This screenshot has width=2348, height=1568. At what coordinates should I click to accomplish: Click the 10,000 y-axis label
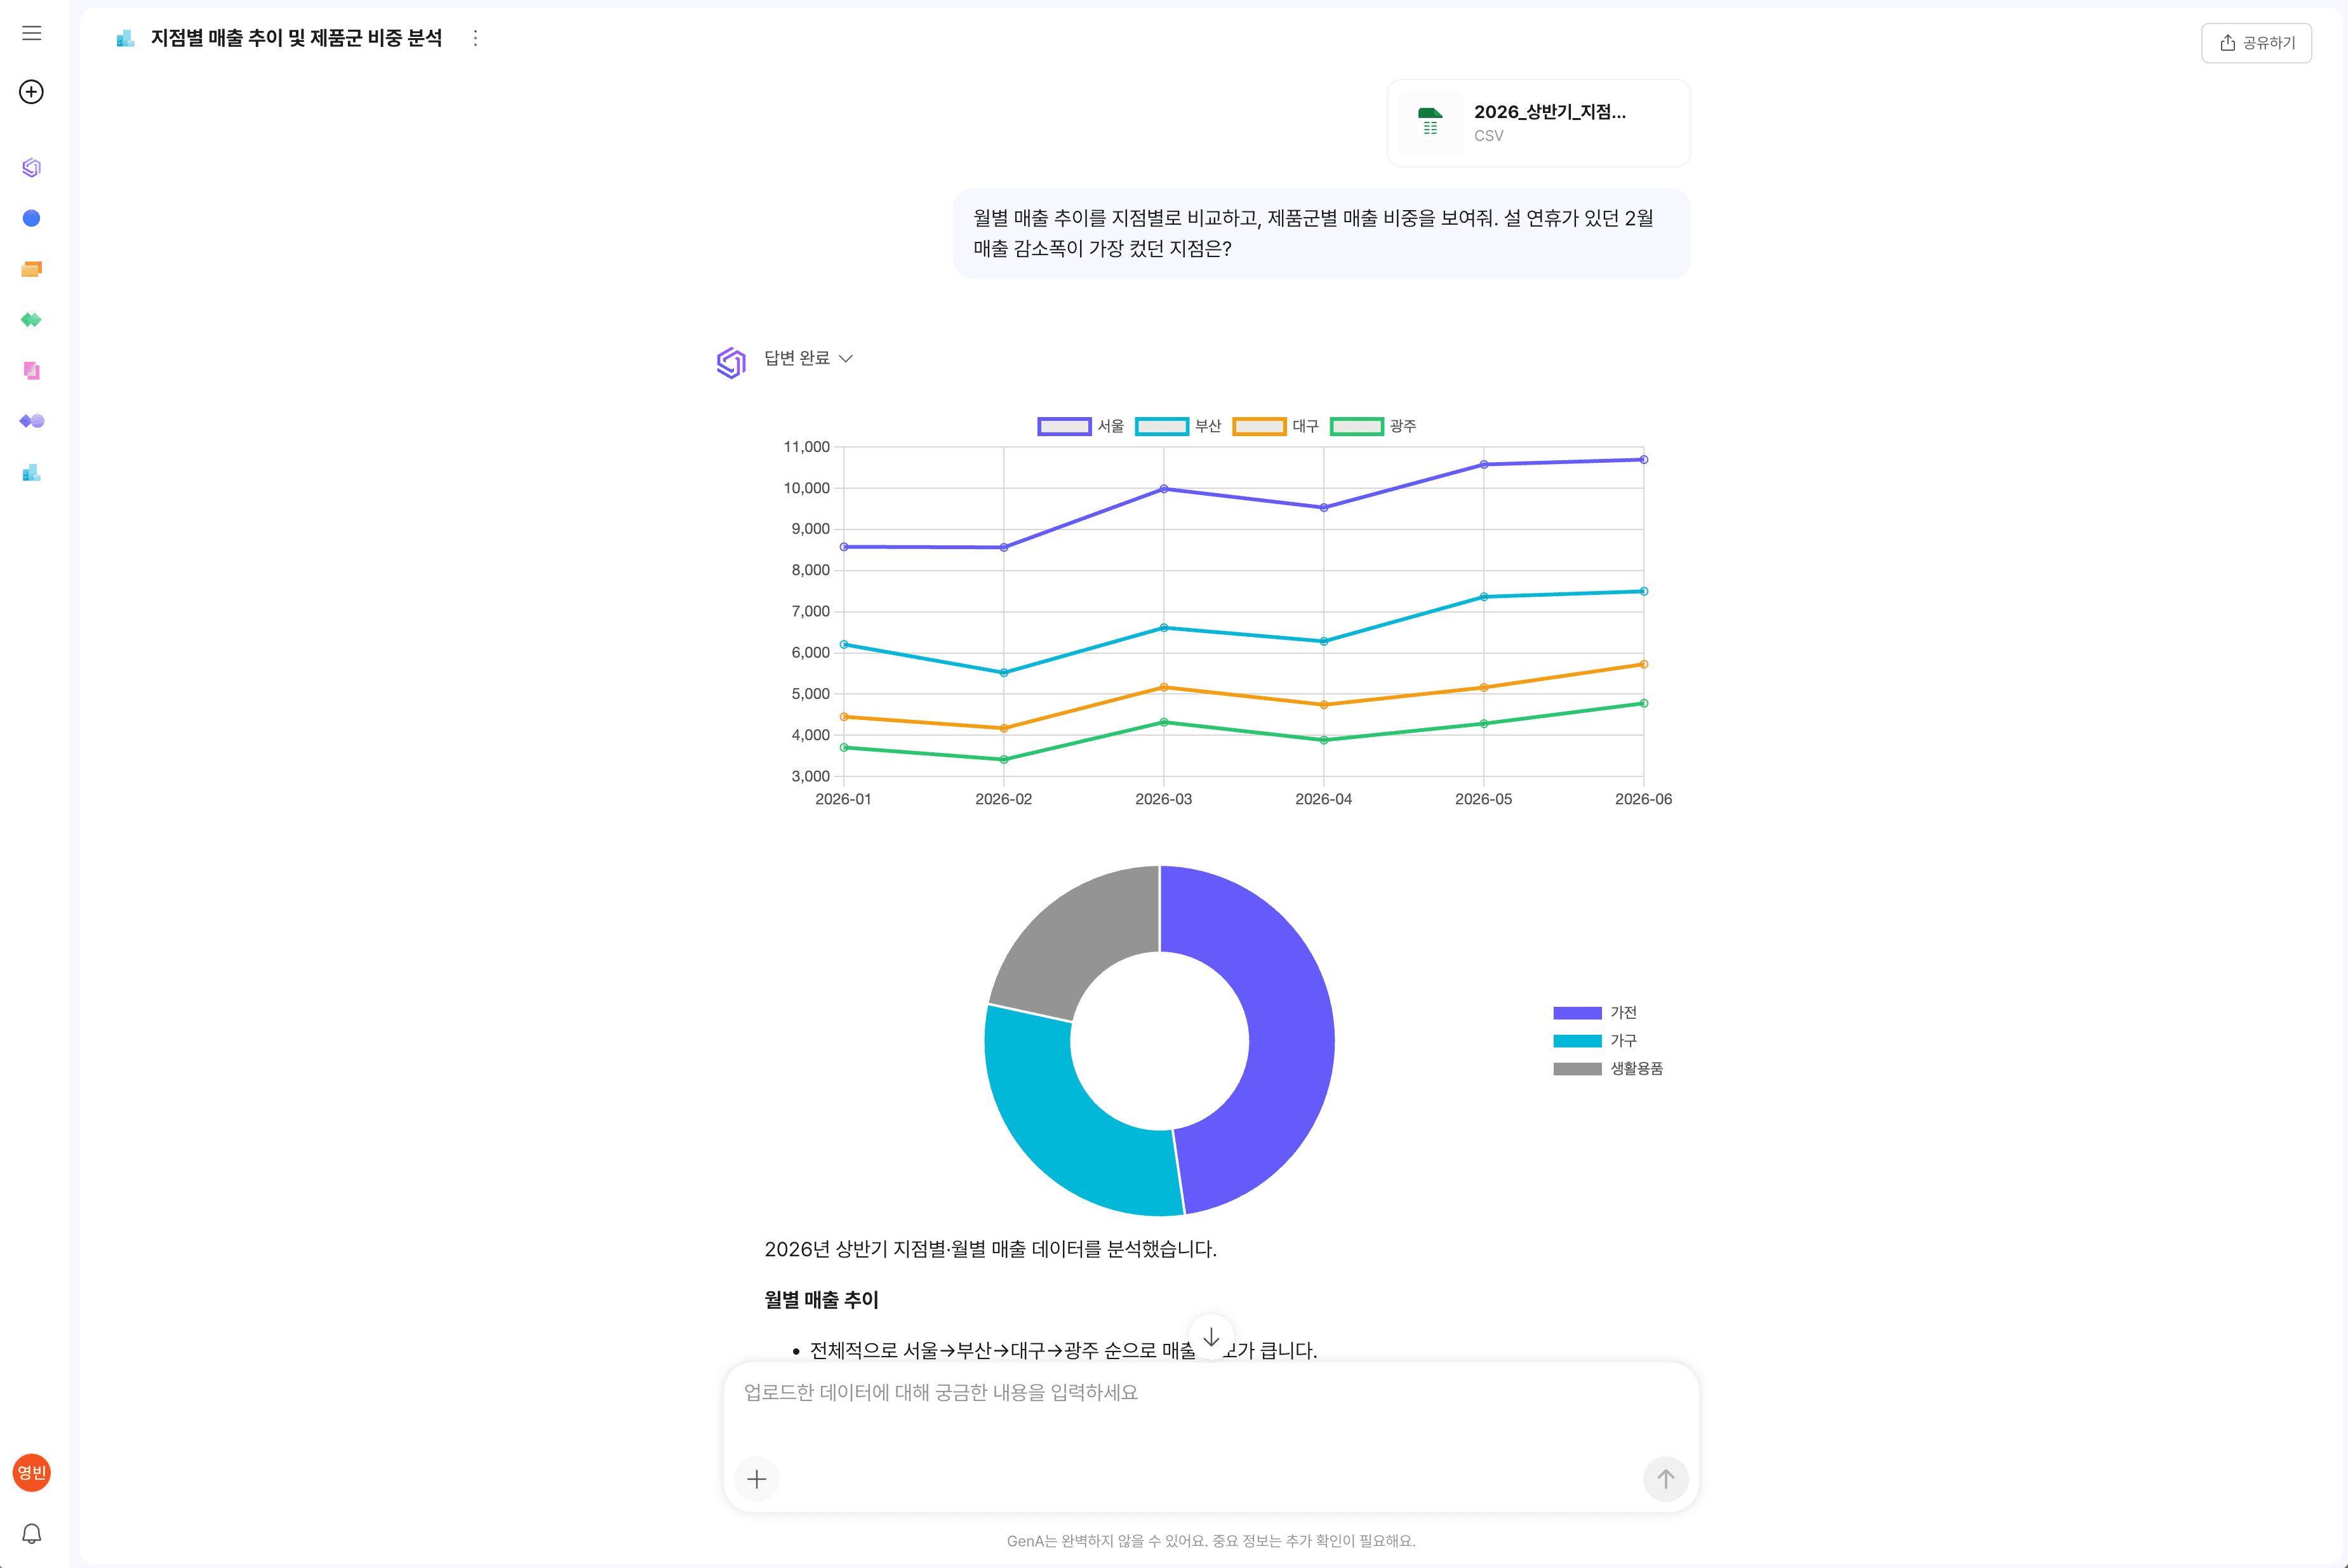(807, 488)
